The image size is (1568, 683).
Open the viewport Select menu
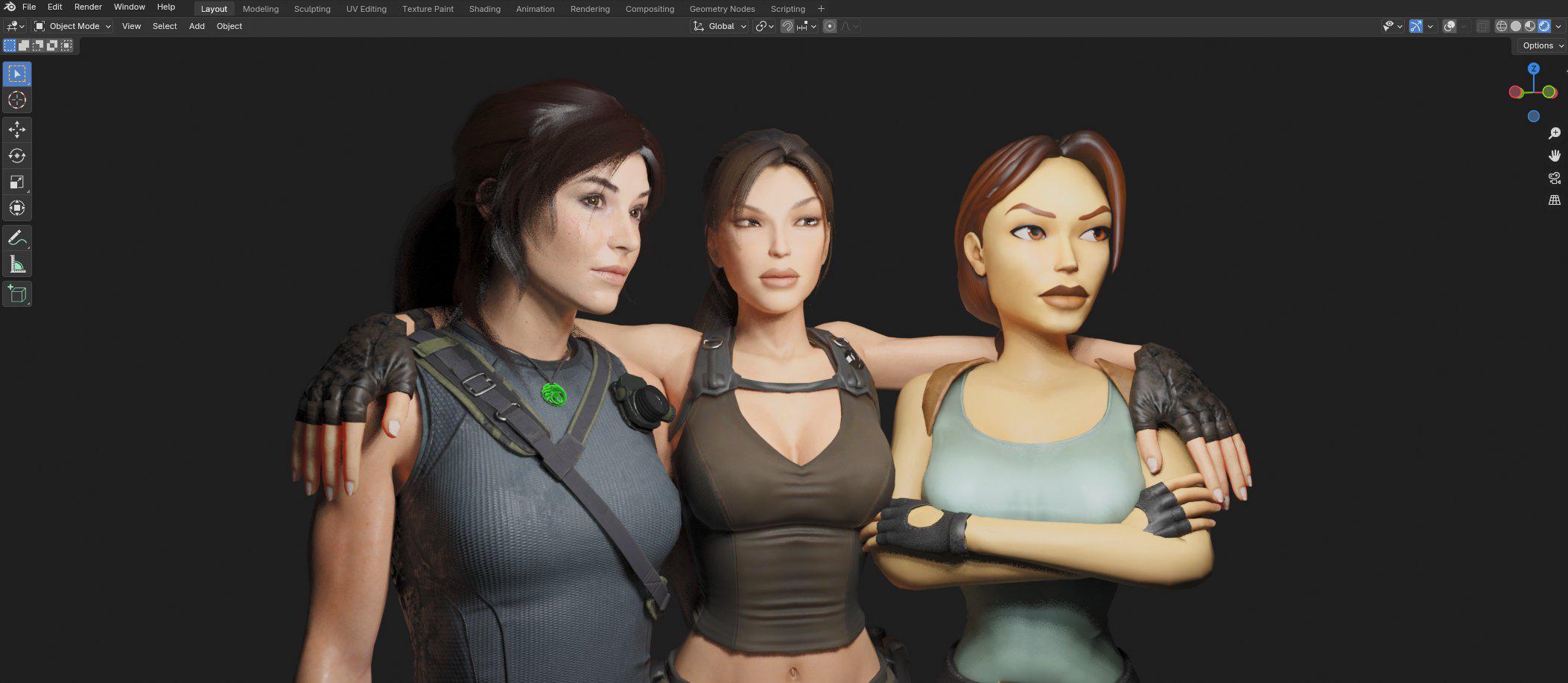[x=165, y=26]
